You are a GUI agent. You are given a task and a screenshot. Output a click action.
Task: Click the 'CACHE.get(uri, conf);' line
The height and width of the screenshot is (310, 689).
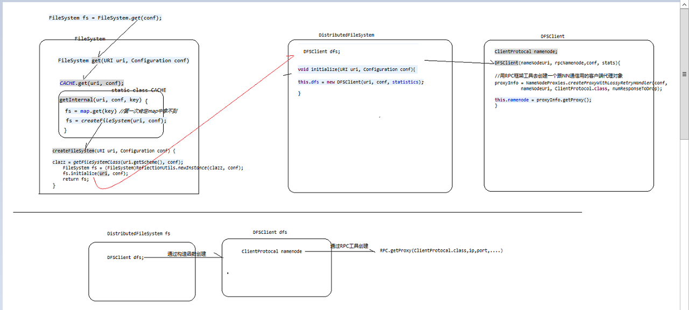(x=92, y=83)
